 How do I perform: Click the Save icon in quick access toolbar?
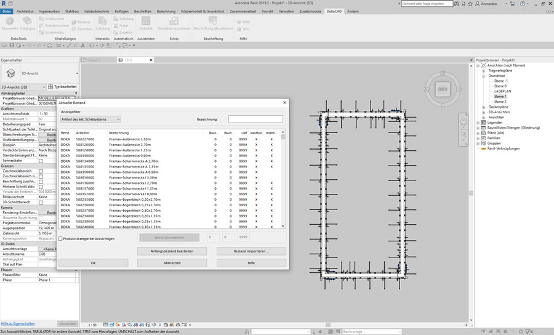[x=12, y=46]
